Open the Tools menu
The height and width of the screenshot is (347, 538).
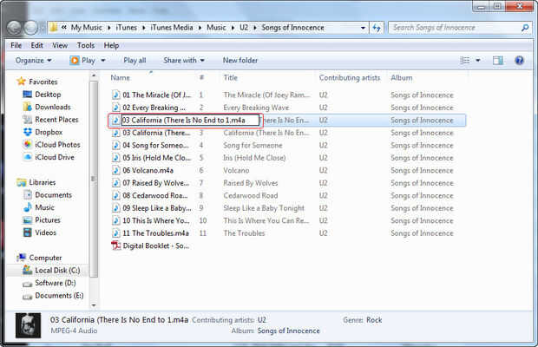point(86,45)
